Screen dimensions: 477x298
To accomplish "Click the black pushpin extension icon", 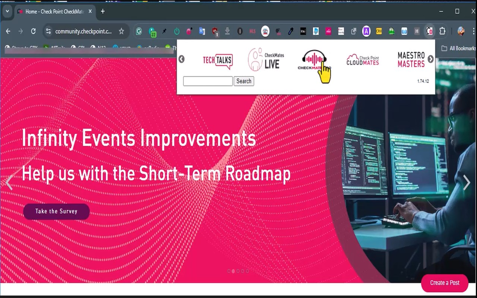I will 164,31.
